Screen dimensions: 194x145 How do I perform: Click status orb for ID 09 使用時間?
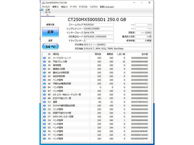(x=45, y=65)
